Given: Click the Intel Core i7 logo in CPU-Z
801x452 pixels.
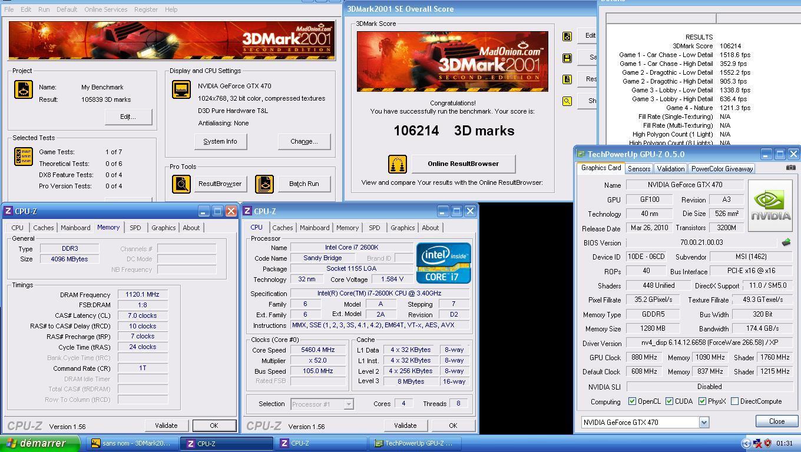Looking at the screenshot, I should [x=443, y=263].
